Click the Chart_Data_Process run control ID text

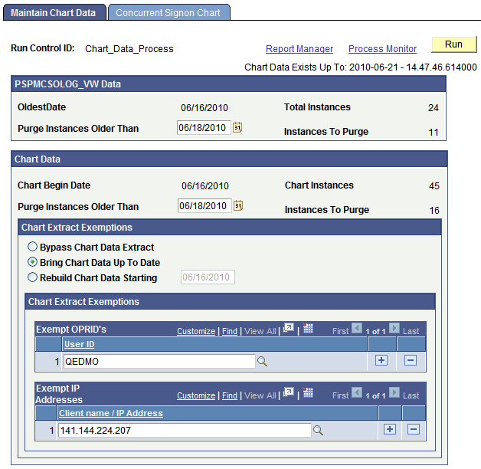(129, 49)
